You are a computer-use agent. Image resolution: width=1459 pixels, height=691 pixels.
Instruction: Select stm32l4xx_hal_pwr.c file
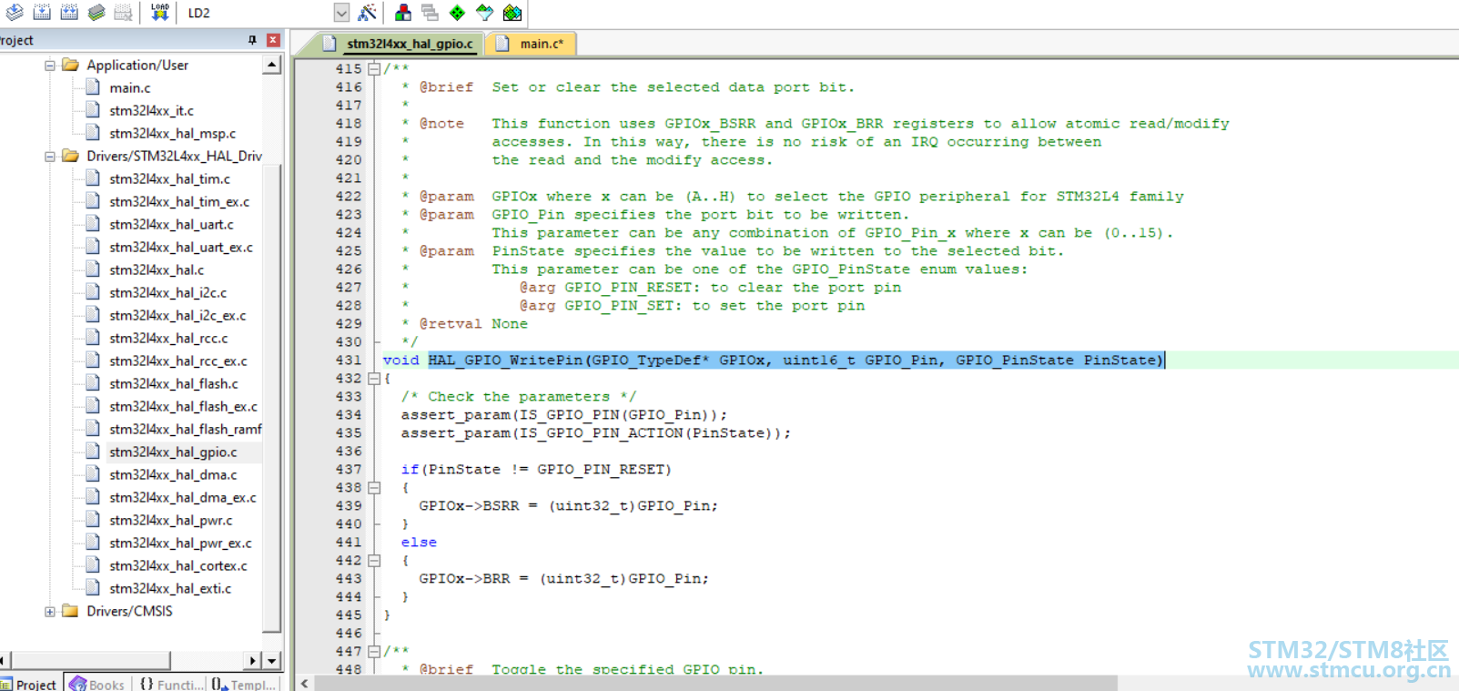click(x=171, y=521)
